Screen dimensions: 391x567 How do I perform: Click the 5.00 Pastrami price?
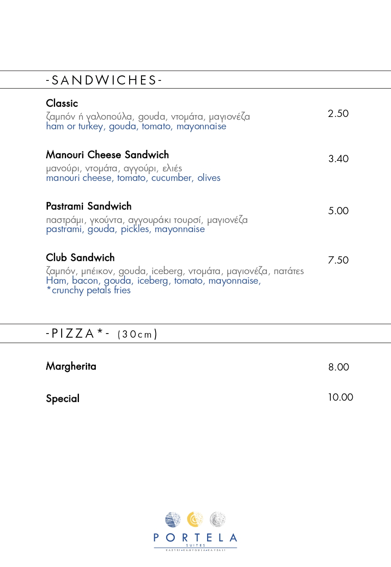(339, 211)
